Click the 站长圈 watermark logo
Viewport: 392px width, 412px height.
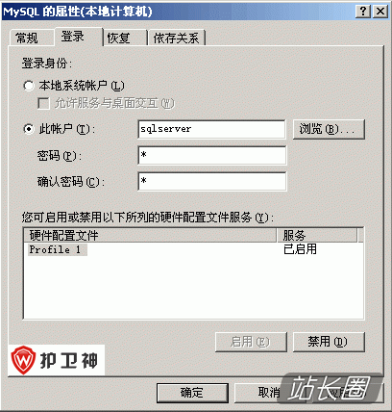click(330, 387)
